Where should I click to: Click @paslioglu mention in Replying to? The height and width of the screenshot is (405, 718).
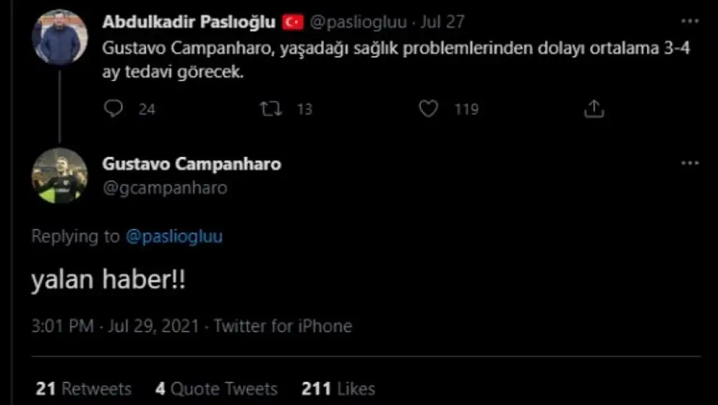point(174,236)
